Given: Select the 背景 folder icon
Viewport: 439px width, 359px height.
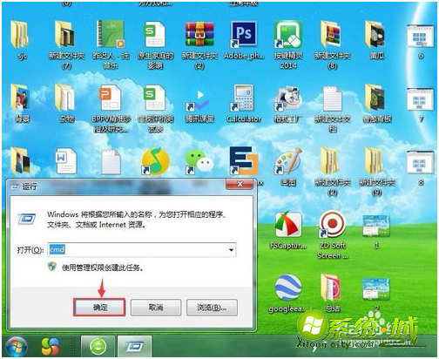Looking at the screenshot, I should click(x=20, y=98).
